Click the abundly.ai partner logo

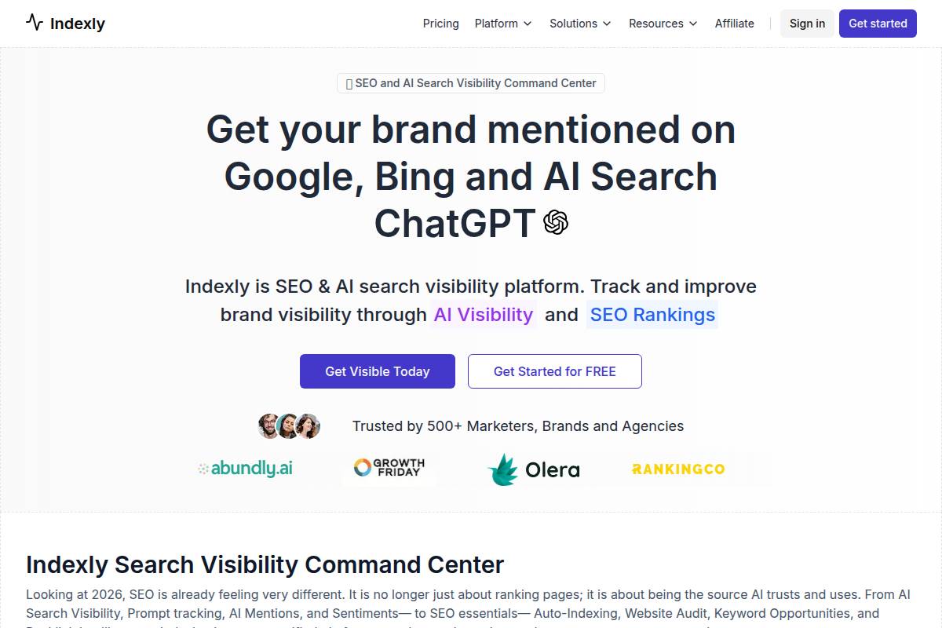tap(244, 468)
